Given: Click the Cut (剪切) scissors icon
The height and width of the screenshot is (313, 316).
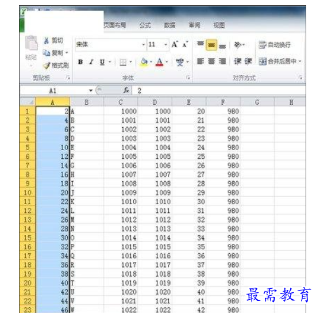Looking at the screenshot, I should 47,40.
